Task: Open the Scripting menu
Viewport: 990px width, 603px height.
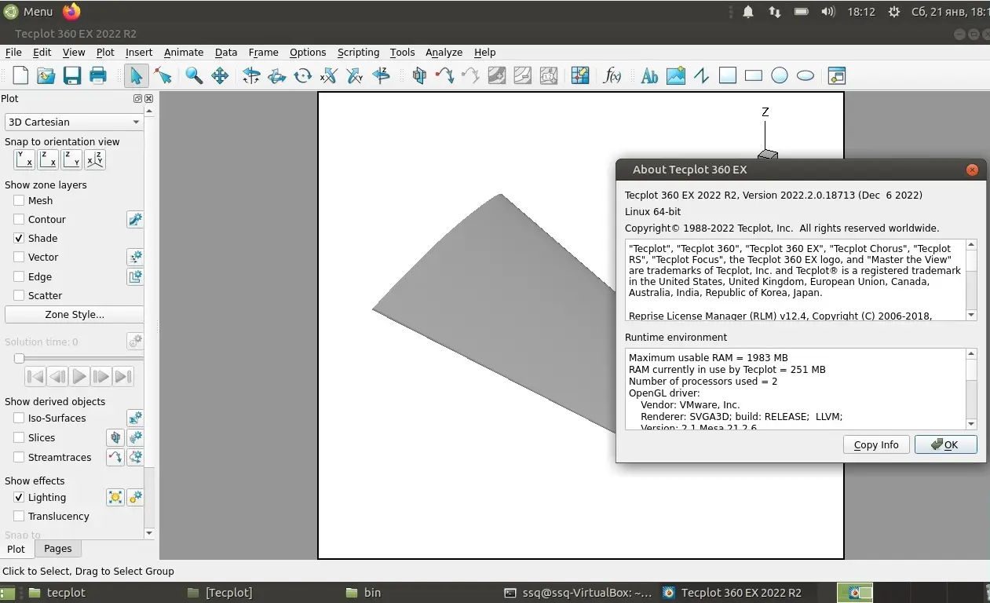Action: (x=358, y=53)
